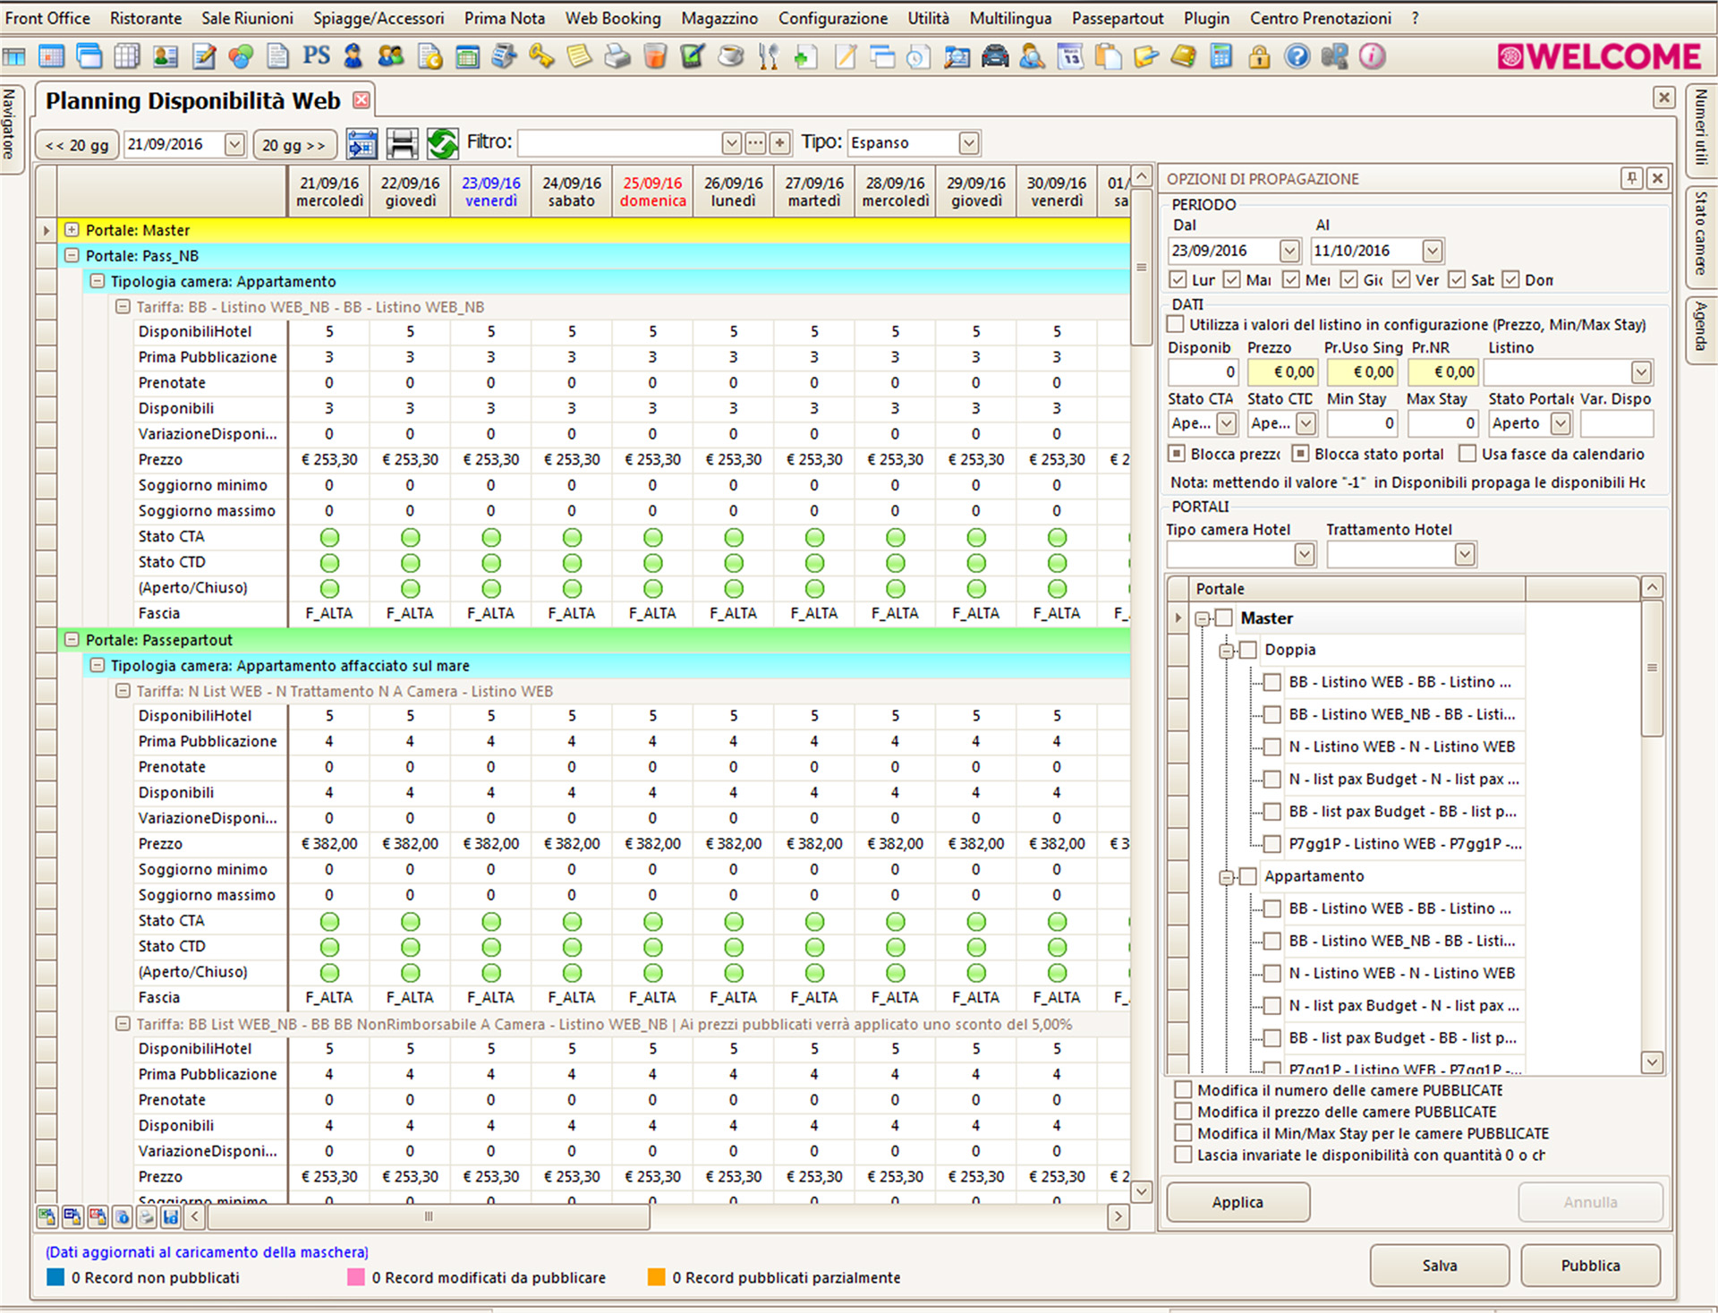This screenshot has width=1718, height=1313.
Task: Open the Front Office menu
Action: [x=47, y=18]
